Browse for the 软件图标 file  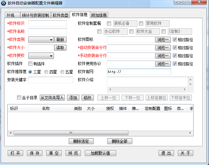point(163,40)
